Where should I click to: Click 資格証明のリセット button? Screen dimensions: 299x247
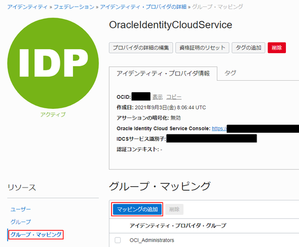pos(202,48)
